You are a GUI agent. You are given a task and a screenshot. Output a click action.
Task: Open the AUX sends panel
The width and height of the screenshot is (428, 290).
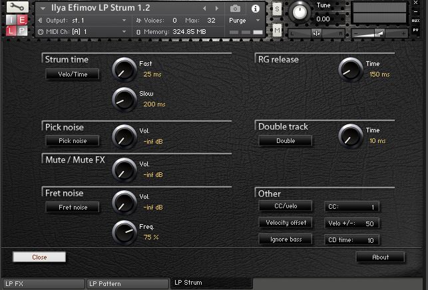tap(415, 21)
